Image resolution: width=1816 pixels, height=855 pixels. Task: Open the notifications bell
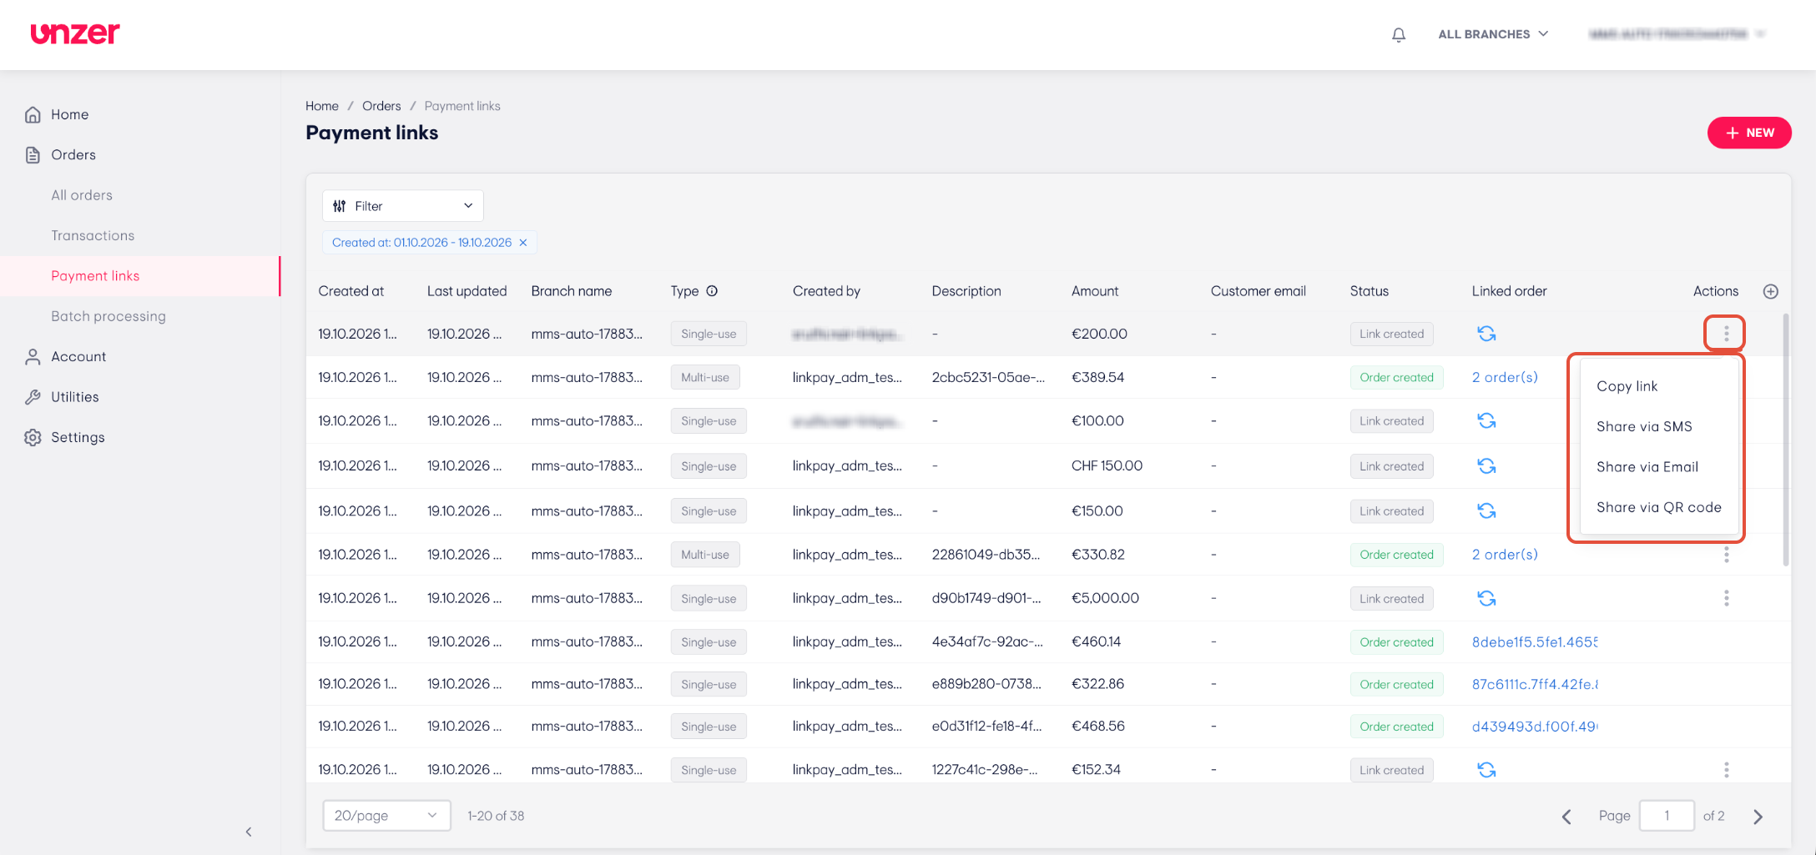[x=1399, y=34]
